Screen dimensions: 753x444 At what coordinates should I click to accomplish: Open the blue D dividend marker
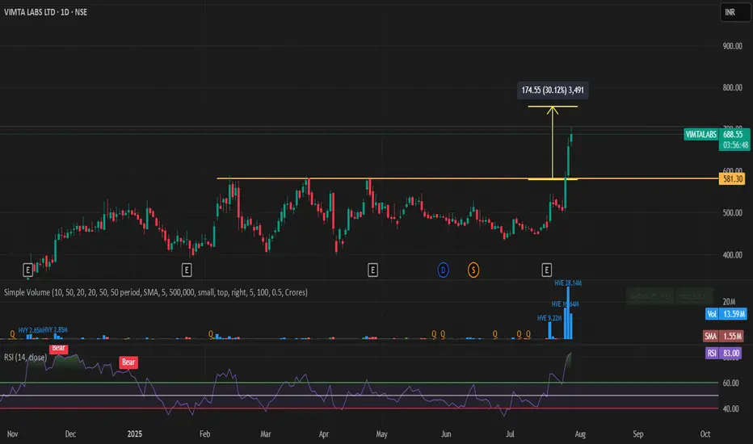[x=443, y=270]
